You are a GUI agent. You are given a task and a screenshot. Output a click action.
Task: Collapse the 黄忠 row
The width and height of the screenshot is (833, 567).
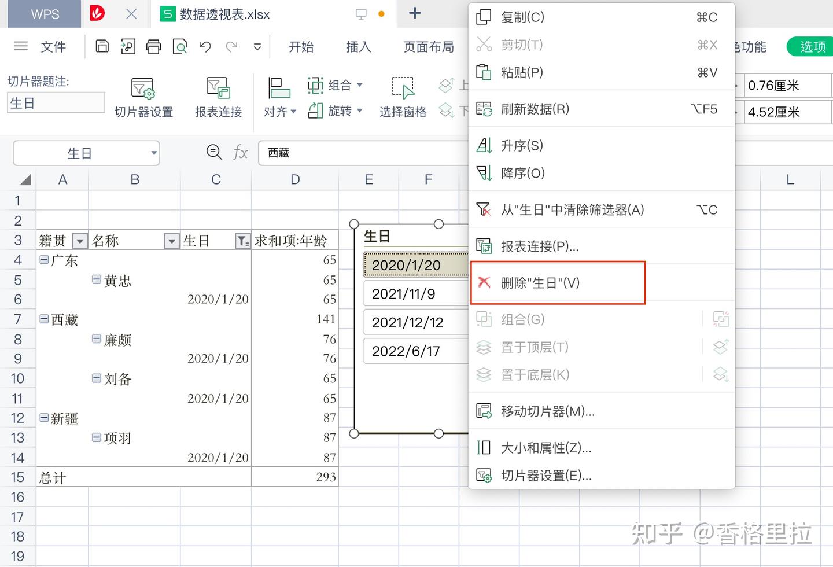97,280
